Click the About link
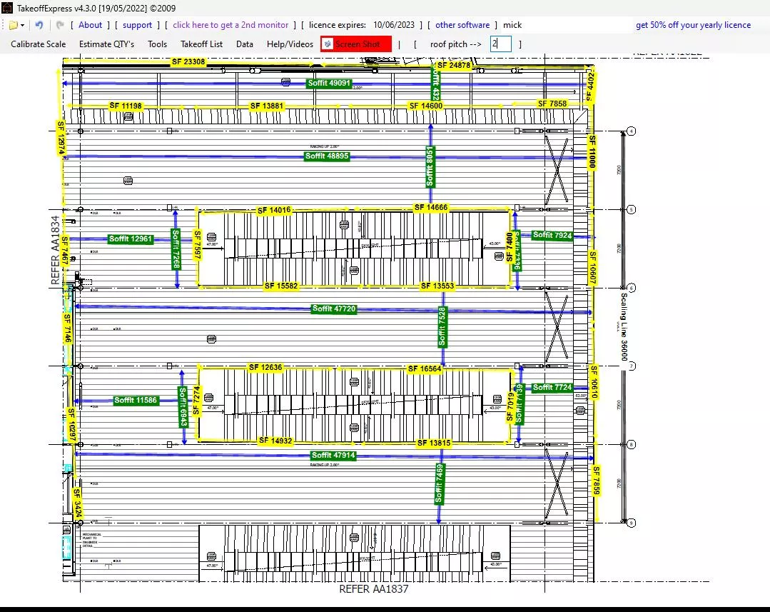 (91, 25)
